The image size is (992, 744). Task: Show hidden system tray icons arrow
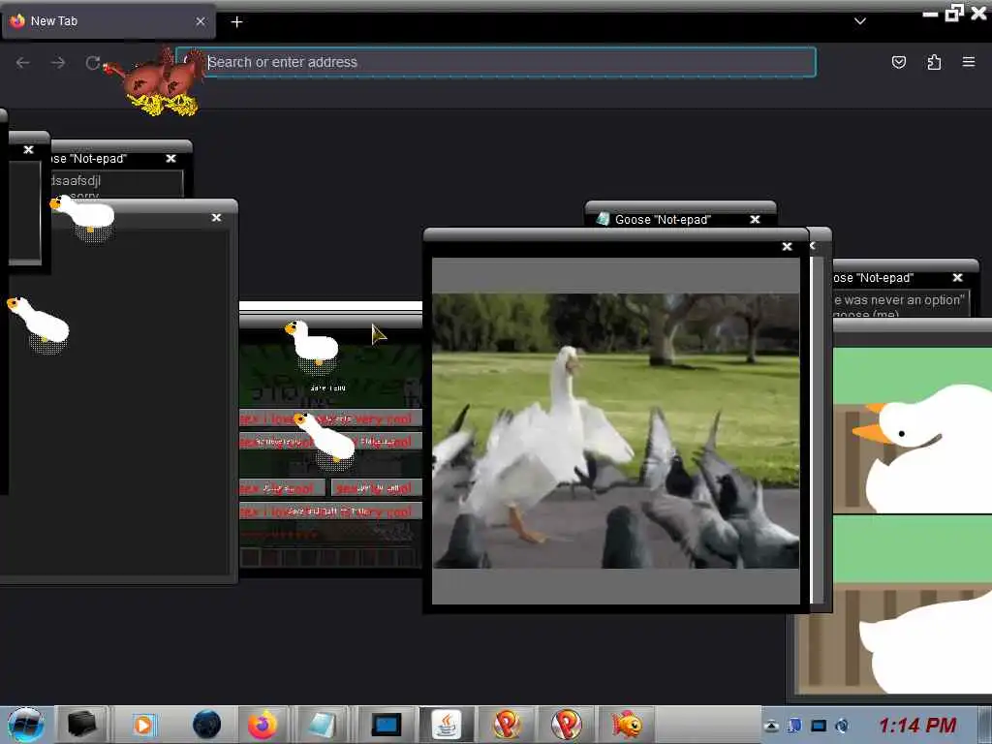coord(770,726)
